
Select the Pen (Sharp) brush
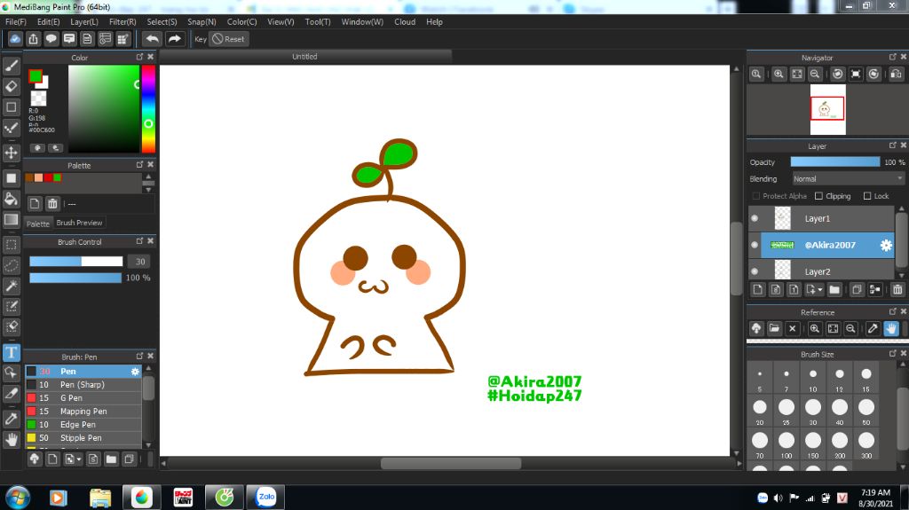(x=83, y=385)
